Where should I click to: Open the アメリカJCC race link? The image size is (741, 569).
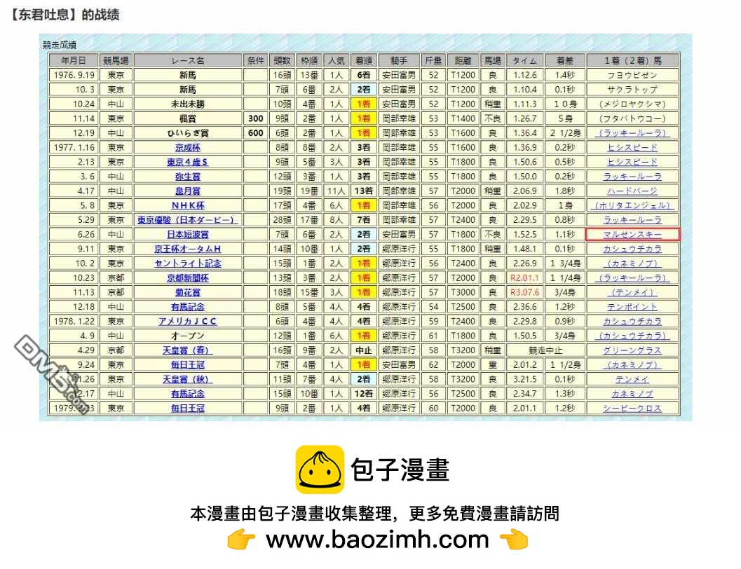[x=188, y=321]
